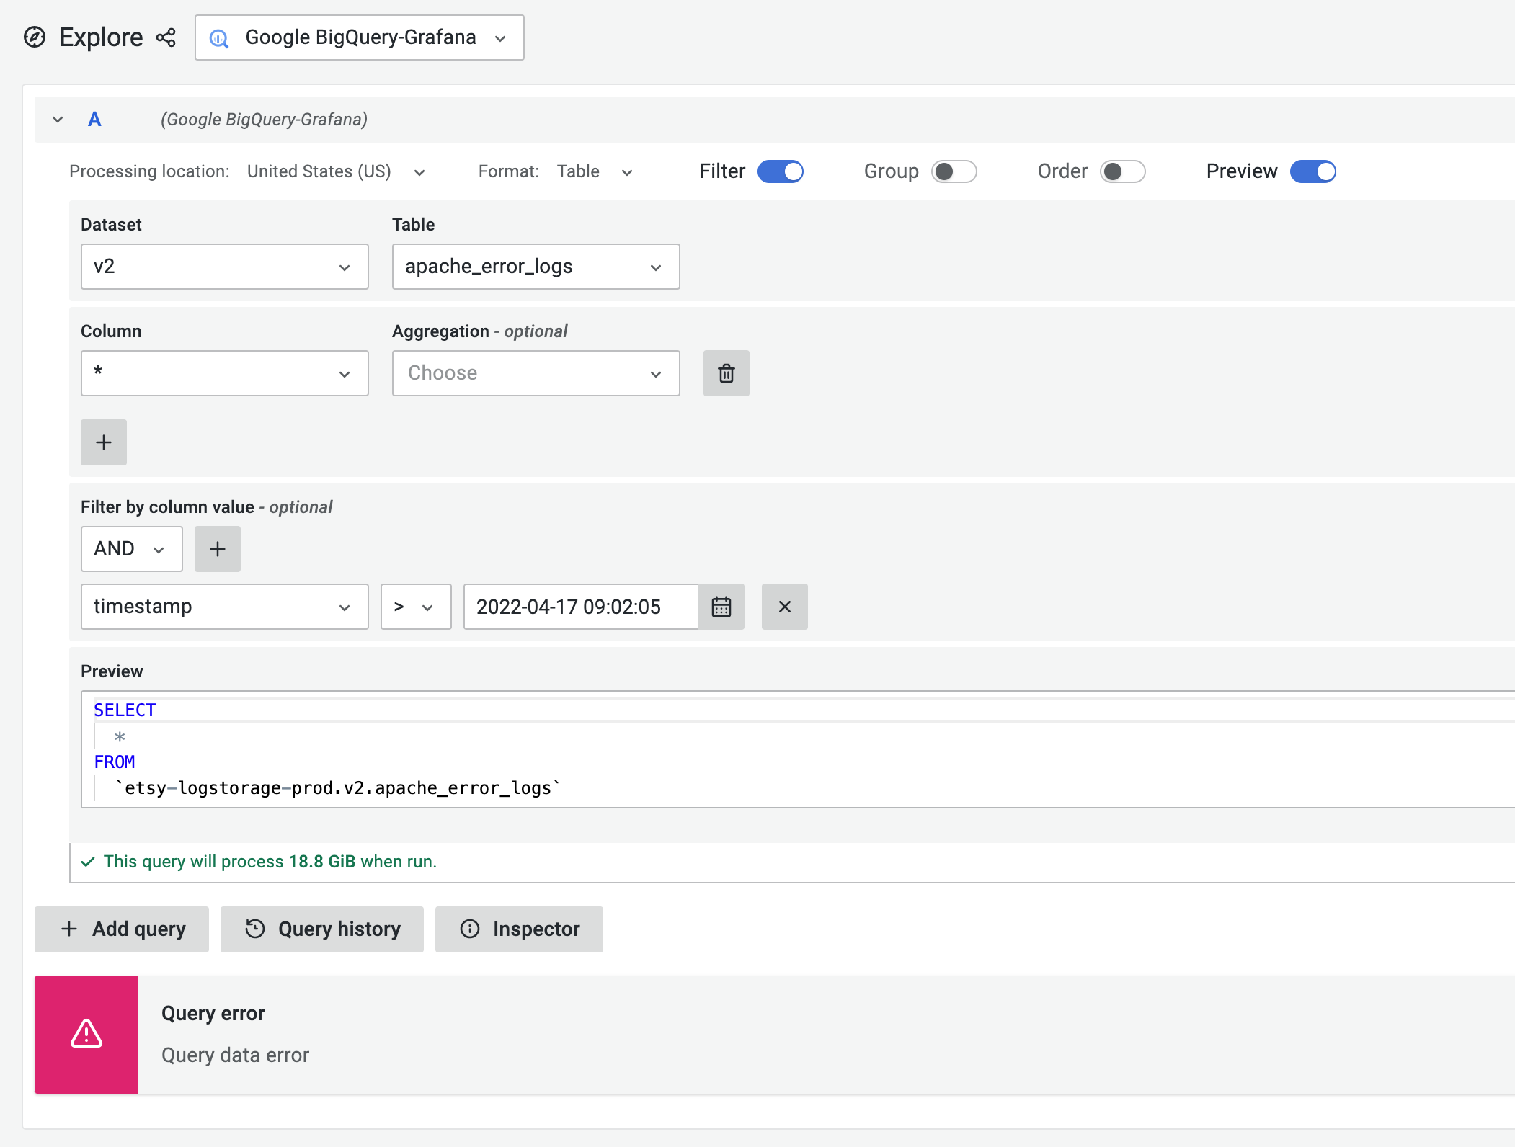This screenshot has height=1147, width=1515.
Task: Click the info icon on Inspector button
Action: [x=470, y=929]
